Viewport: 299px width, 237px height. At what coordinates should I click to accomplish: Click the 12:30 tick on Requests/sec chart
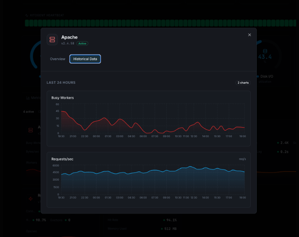(194, 198)
